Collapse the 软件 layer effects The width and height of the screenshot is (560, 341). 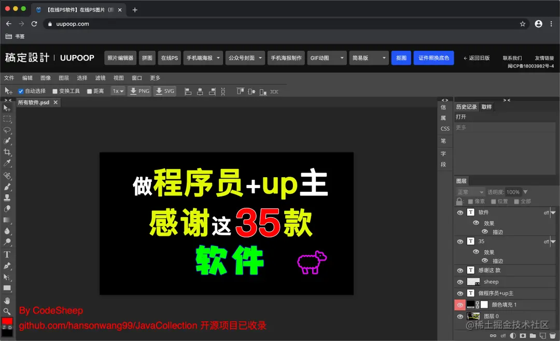coord(552,212)
